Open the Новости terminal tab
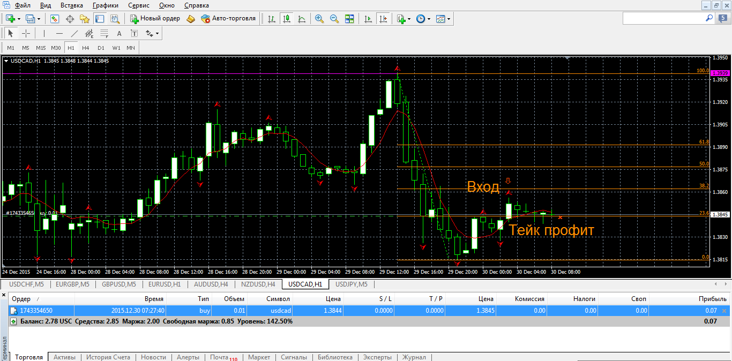The height and width of the screenshot is (361, 732). 153,357
